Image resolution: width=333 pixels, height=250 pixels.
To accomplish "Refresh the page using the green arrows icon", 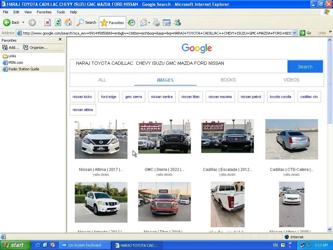I will click(x=58, y=22).
